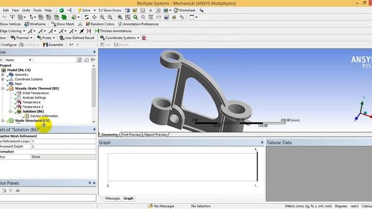Close the Section Planes panel
The width and height of the screenshot is (372, 209).
(94, 183)
